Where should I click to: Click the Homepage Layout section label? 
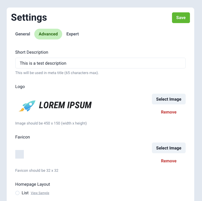[x=33, y=184]
